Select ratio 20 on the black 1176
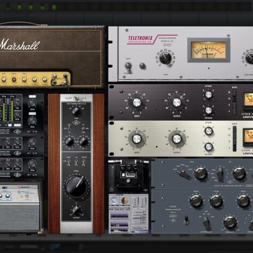Image resolution: width=253 pixels, height=253 pixels. tap(234, 93)
